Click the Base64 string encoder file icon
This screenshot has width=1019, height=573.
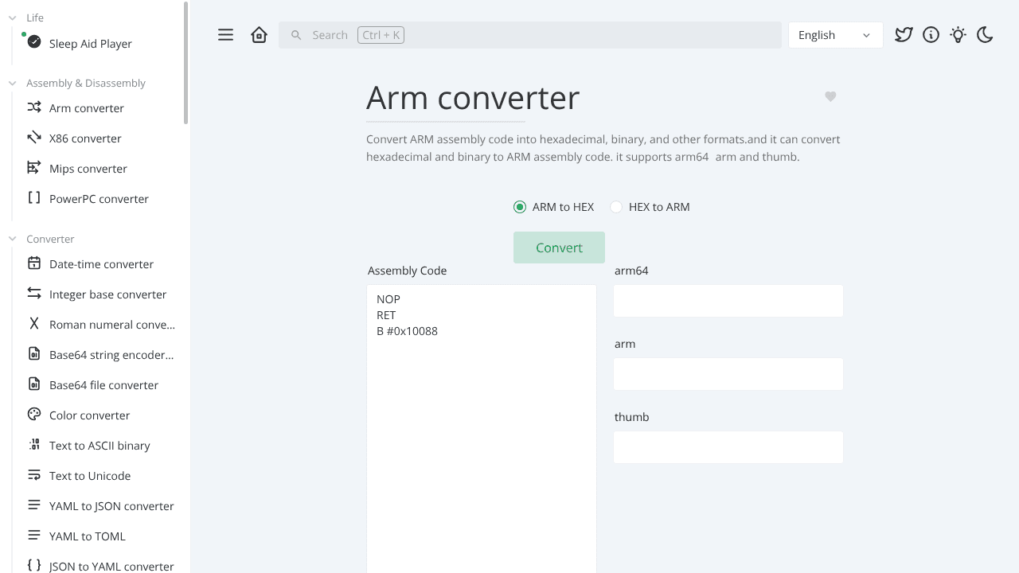pos(34,354)
